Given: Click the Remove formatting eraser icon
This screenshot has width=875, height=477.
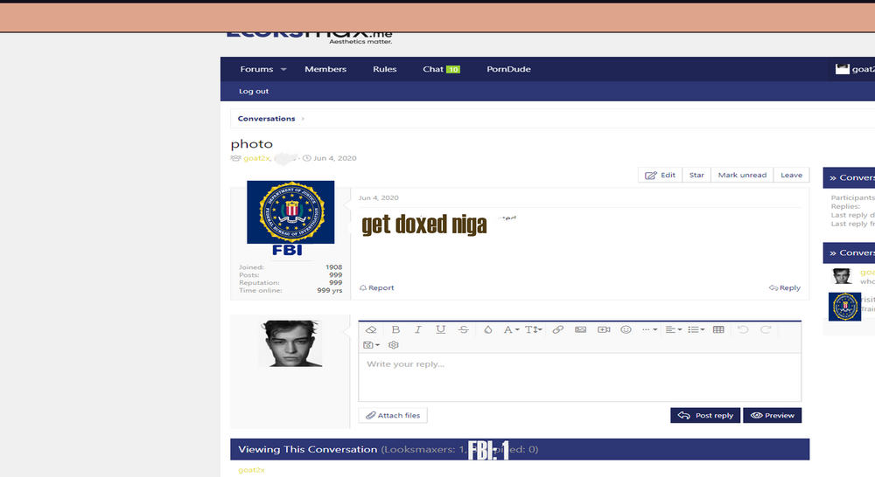Looking at the screenshot, I should tap(371, 330).
